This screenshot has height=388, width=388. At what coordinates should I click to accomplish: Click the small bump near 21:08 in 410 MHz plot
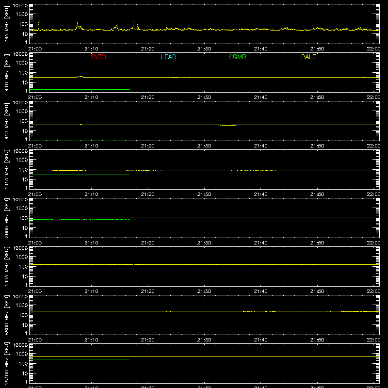80,77
